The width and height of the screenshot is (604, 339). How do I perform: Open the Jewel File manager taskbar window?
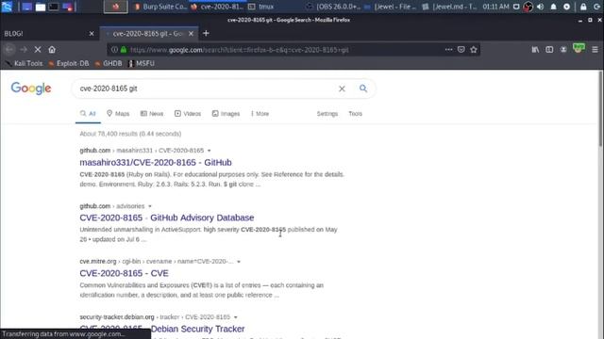pos(391,7)
